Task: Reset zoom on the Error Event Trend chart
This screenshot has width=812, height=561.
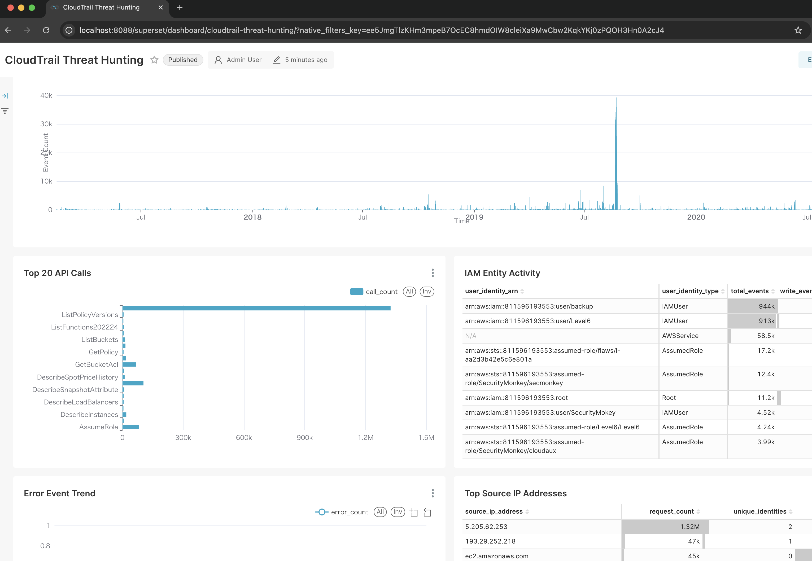Action: [427, 512]
